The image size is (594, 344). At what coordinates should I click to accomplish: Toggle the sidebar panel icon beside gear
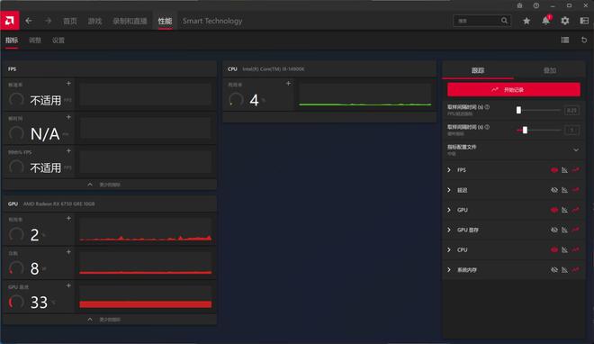point(584,21)
